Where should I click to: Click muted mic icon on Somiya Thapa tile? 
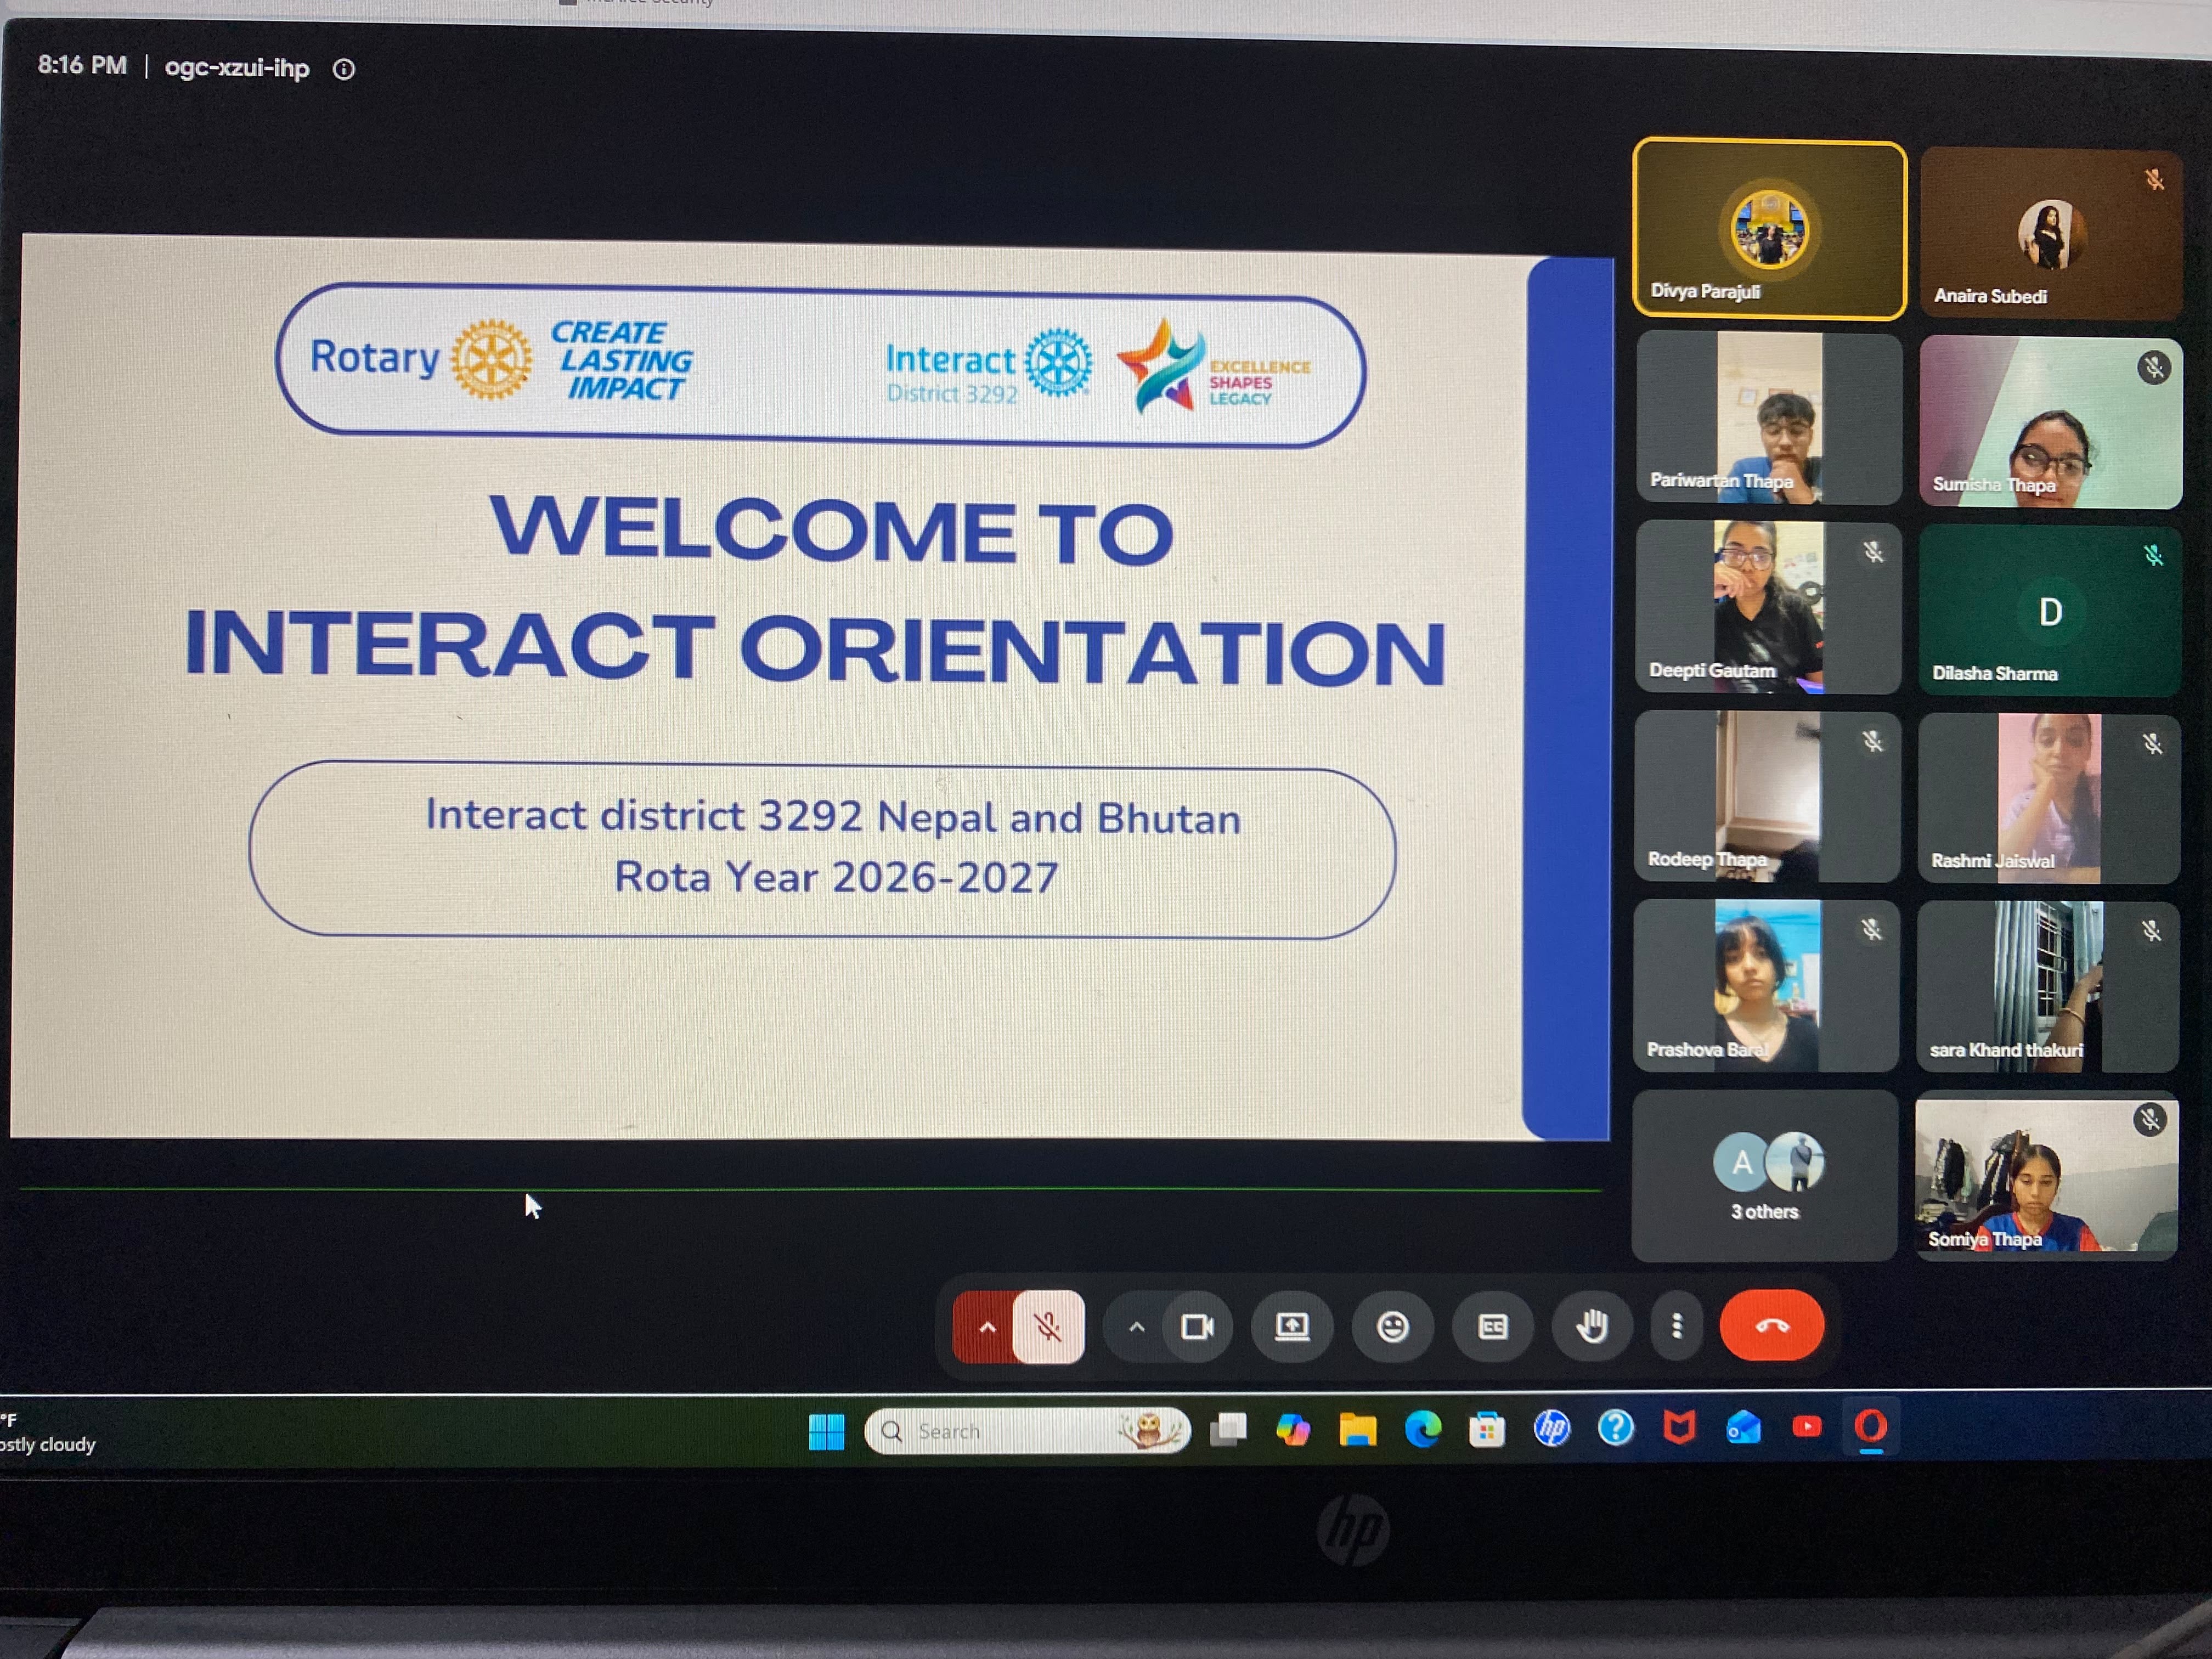click(2150, 1119)
